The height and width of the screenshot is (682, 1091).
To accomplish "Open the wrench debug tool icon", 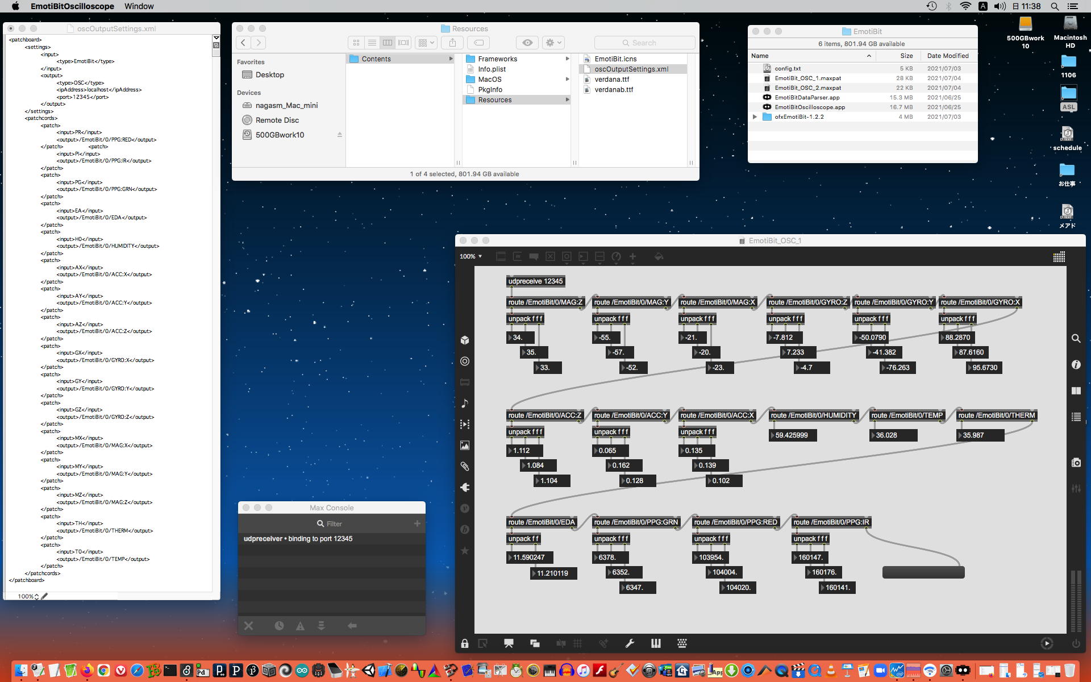I will point(630,643).
